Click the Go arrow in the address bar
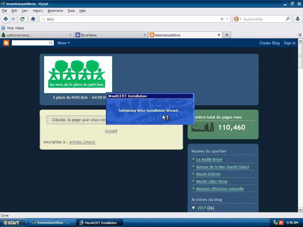Screen dimensions: 303x227 pos(222,19)
